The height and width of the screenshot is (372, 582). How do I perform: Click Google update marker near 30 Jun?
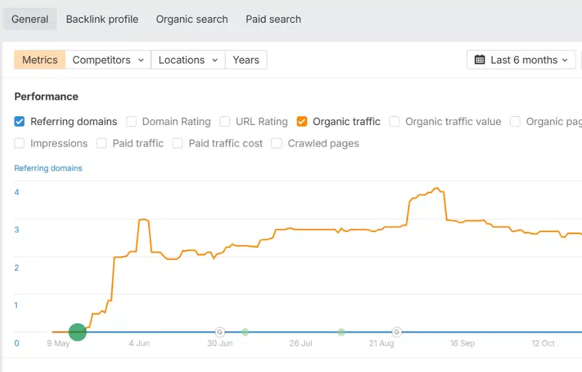tap(220, 332)
